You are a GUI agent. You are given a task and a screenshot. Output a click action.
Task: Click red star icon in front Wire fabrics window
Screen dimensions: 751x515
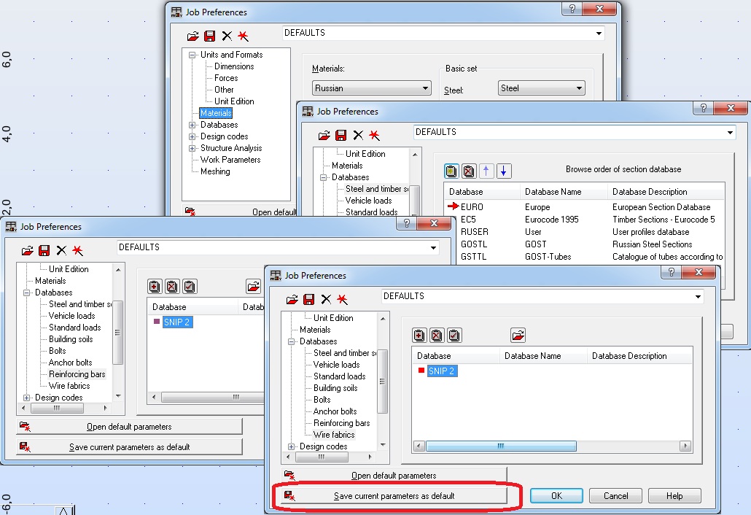pos(343,299)
